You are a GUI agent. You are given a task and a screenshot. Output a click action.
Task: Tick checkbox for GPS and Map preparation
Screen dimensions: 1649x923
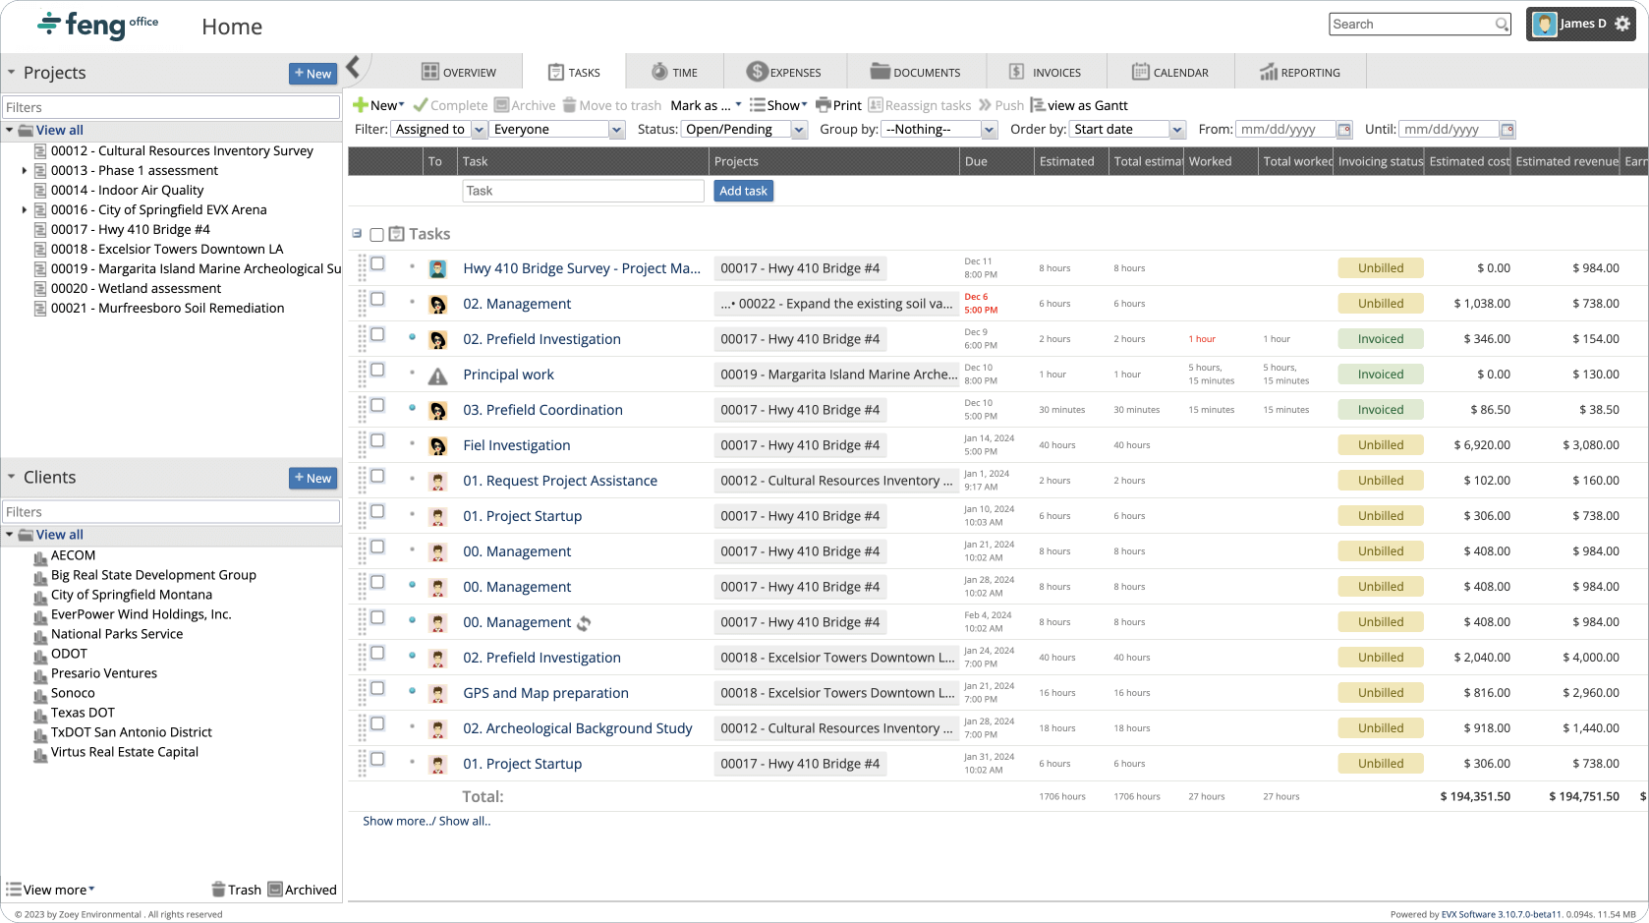click(x=377, y=689)
